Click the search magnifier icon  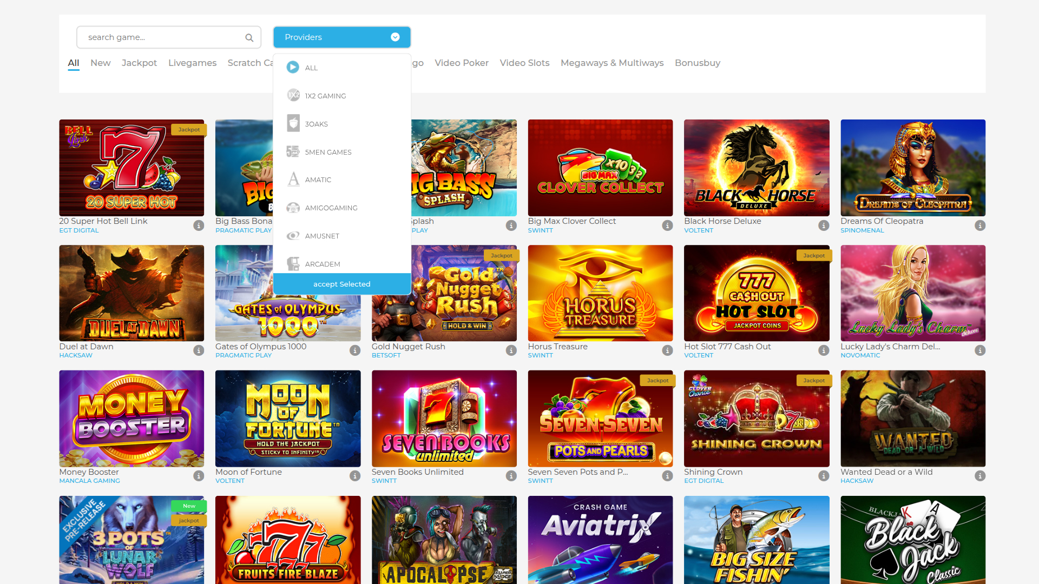249,37
